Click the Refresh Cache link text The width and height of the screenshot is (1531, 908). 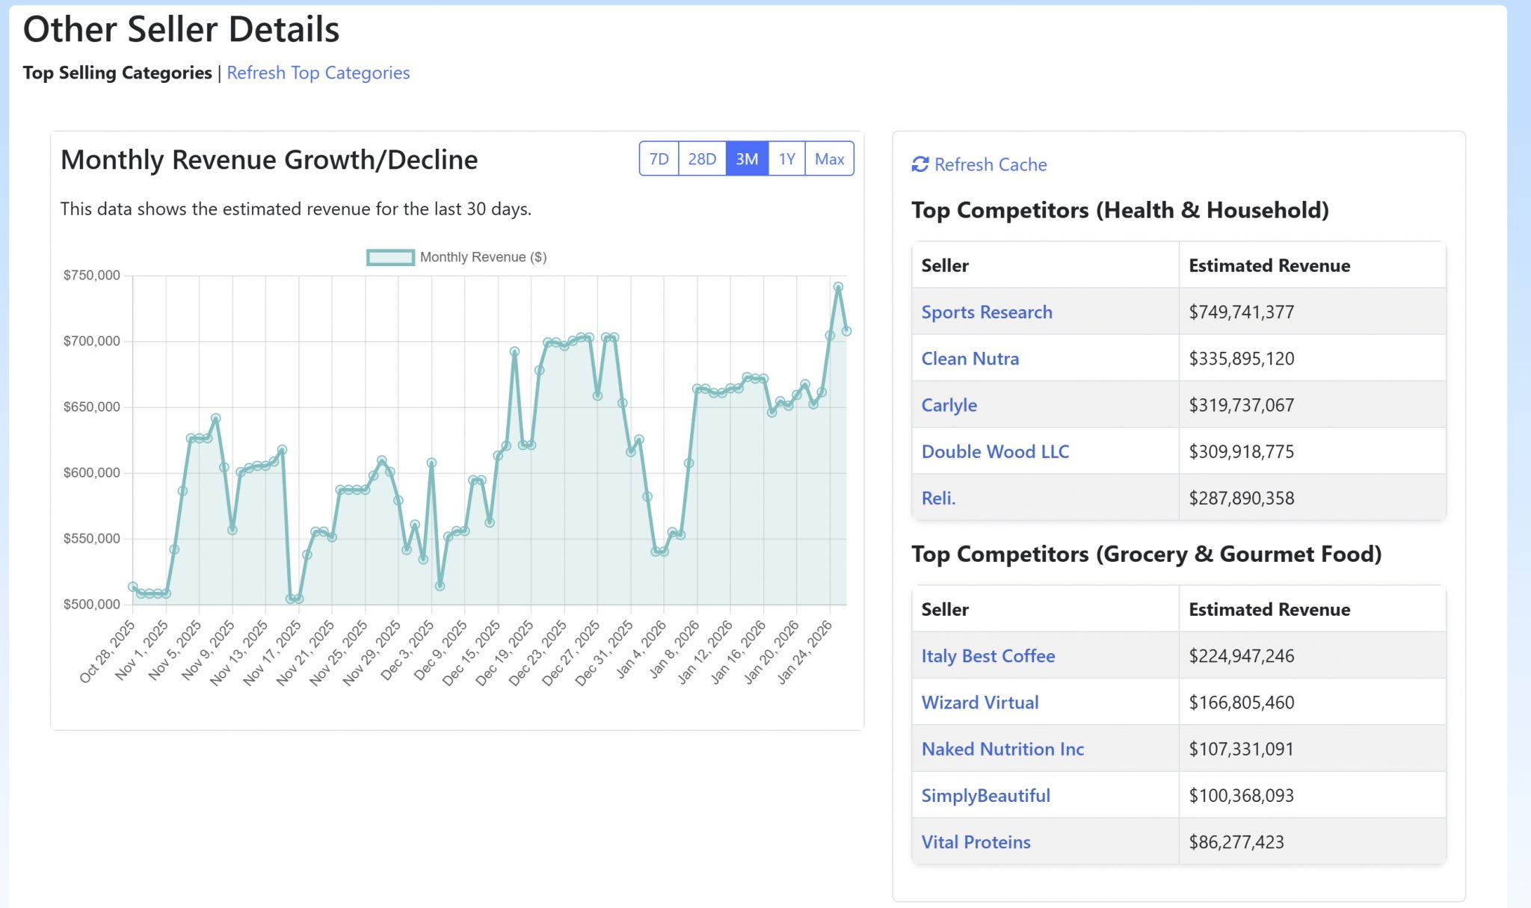click(x=991, y=164)
